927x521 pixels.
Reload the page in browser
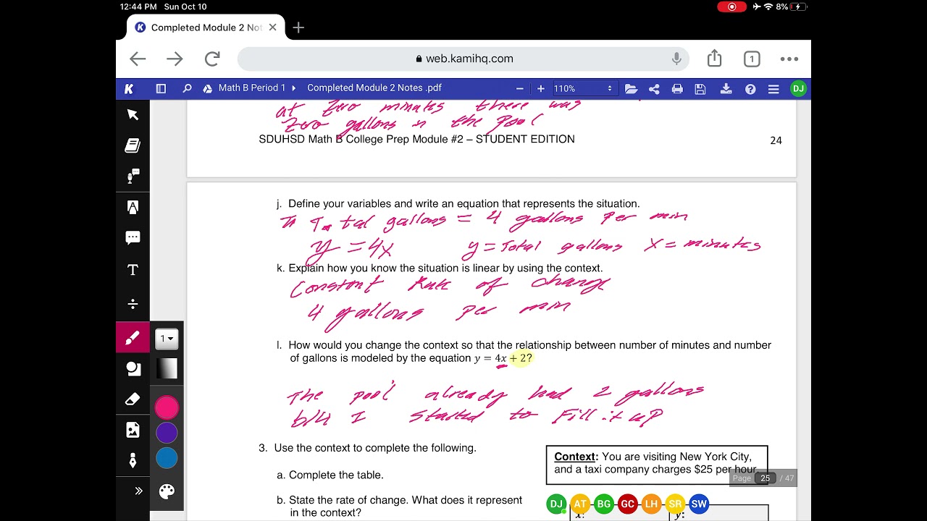point(212,59)
